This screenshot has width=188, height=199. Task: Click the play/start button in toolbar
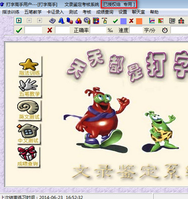tap(19, 21)
